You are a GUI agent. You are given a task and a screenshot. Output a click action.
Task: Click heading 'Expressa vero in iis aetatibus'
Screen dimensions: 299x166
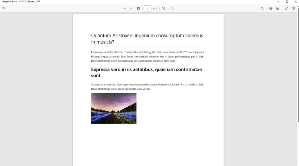click(147, 72)
